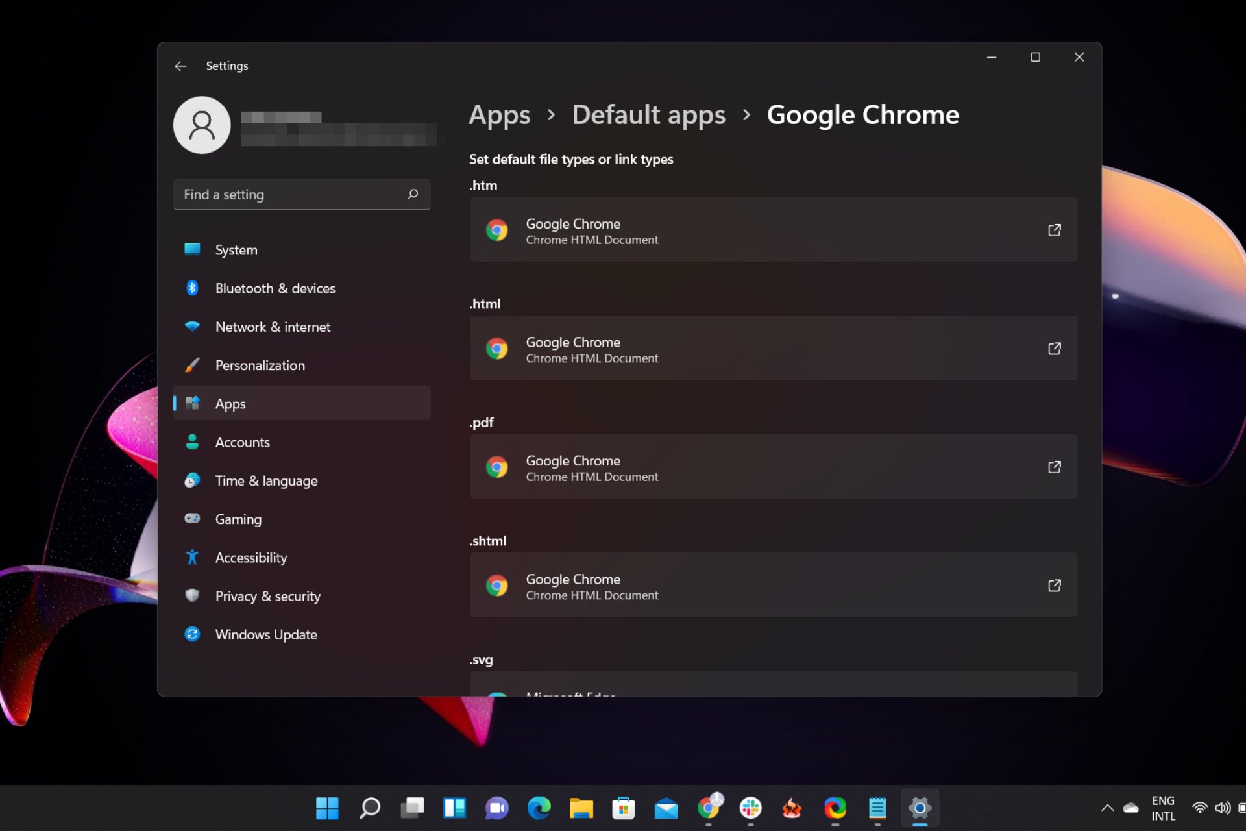Click the back arrow in Settings
This screenshot has width=1246, height=831.
click(180, 66)
